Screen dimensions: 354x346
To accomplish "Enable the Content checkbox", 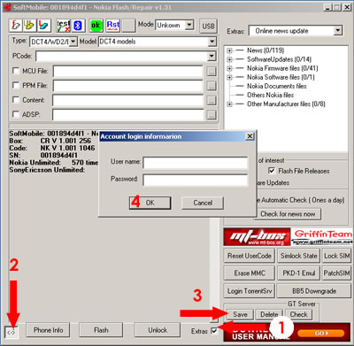I will 16,99.
